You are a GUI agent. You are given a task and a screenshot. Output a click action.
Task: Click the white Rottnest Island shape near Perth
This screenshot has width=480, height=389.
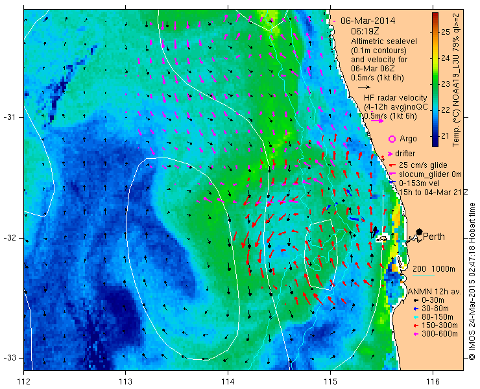[x=381, y=239]
